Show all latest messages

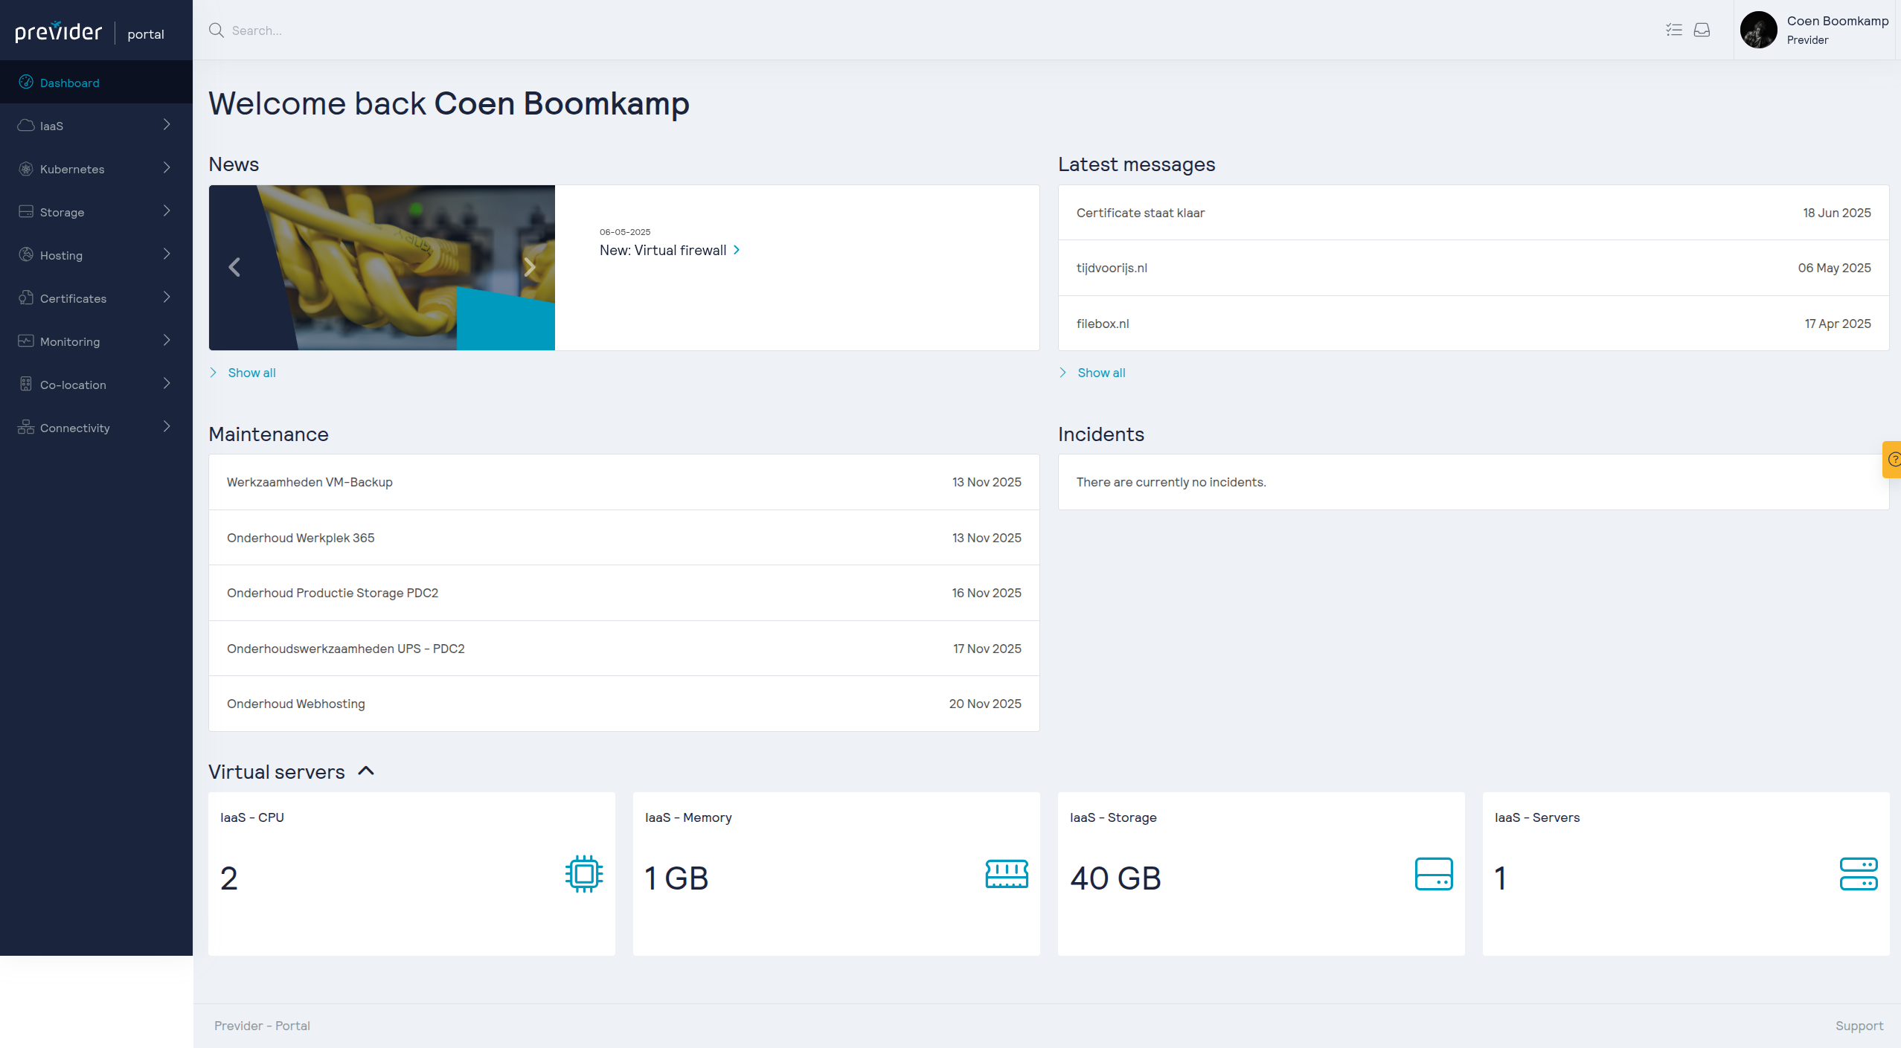[1100, 373]
